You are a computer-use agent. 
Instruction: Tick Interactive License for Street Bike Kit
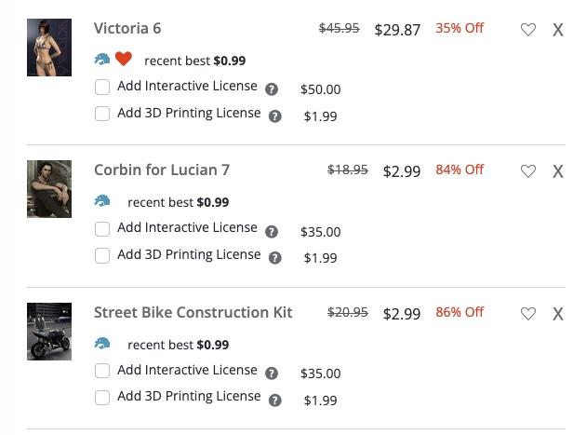(102, 372)
